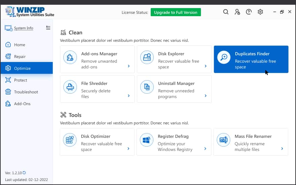
Task: Click the Clean section broom icon
Action: (x=63, y=32)
